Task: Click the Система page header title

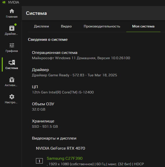Action: pyautogui.click(x=36, y=13)
